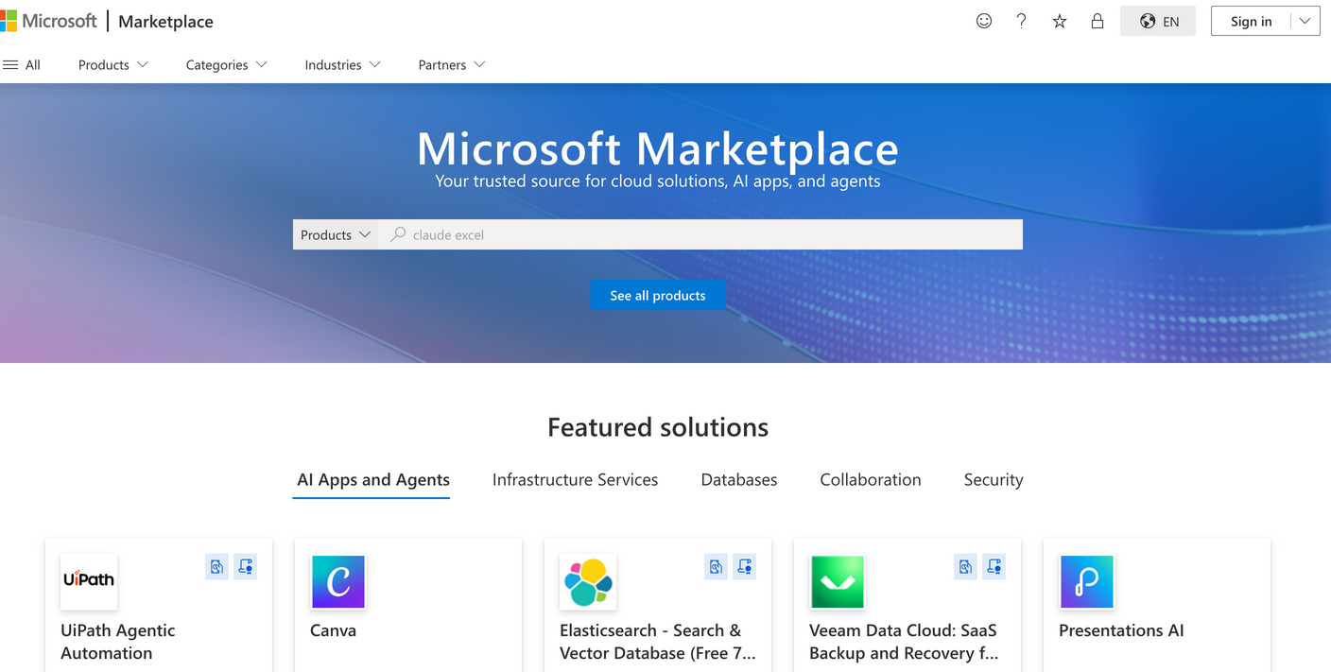Click the padlock icon in header
This screenshot has height=672, width=1331.
(x=1098, y=21)
